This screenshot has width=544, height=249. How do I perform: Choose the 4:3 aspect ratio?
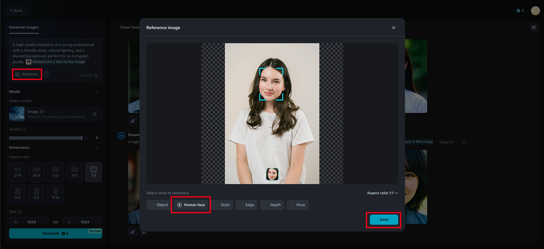coord(75,172)
